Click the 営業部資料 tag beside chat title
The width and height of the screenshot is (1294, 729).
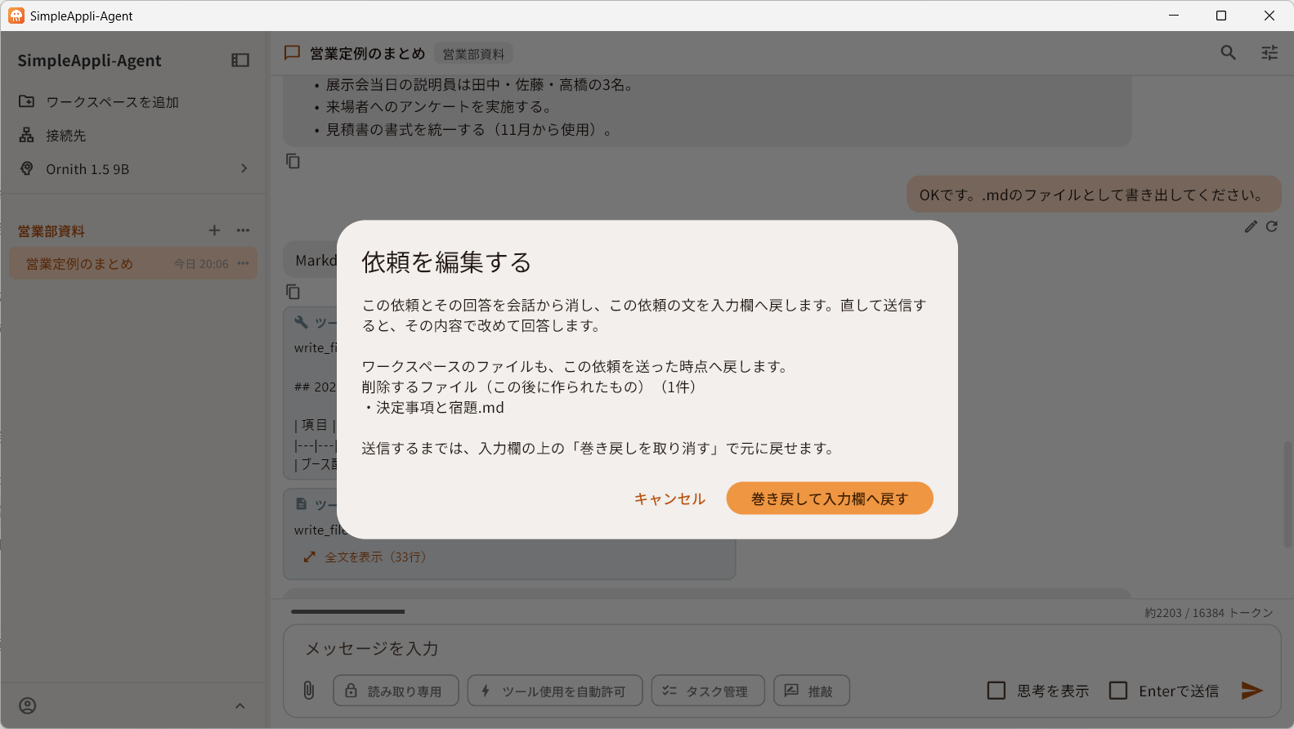click(473, 54)
